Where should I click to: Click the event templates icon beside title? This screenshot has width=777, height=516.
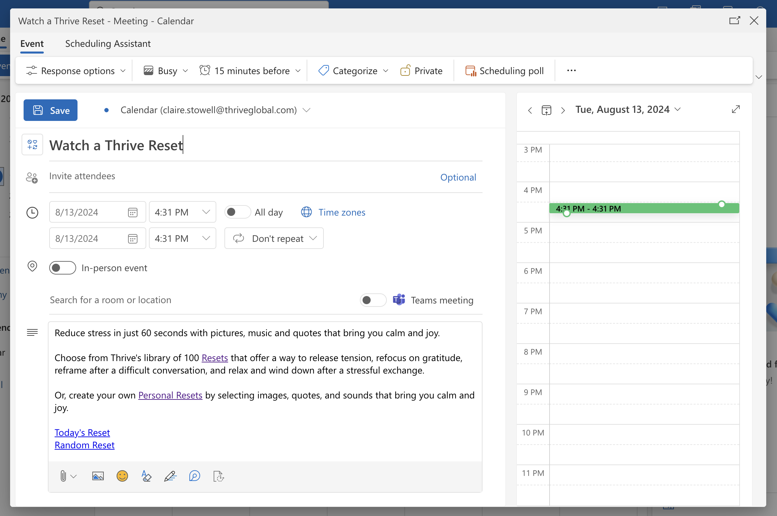point(32,144)
